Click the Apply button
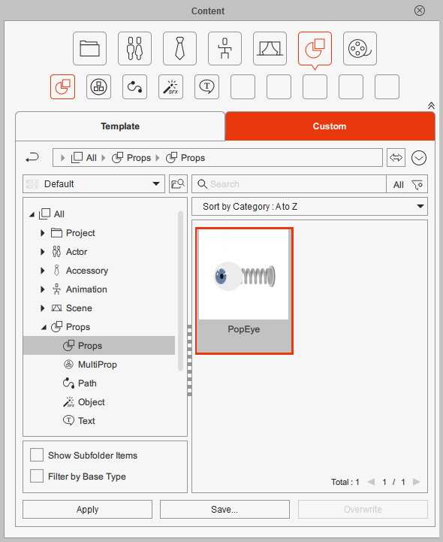 pyautogui.click(x=87, y=509)
